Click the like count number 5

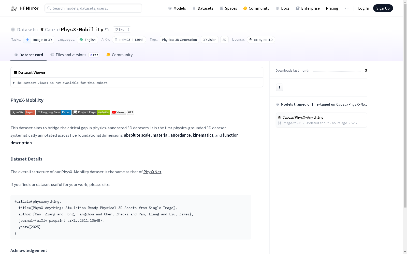(128, 29)
